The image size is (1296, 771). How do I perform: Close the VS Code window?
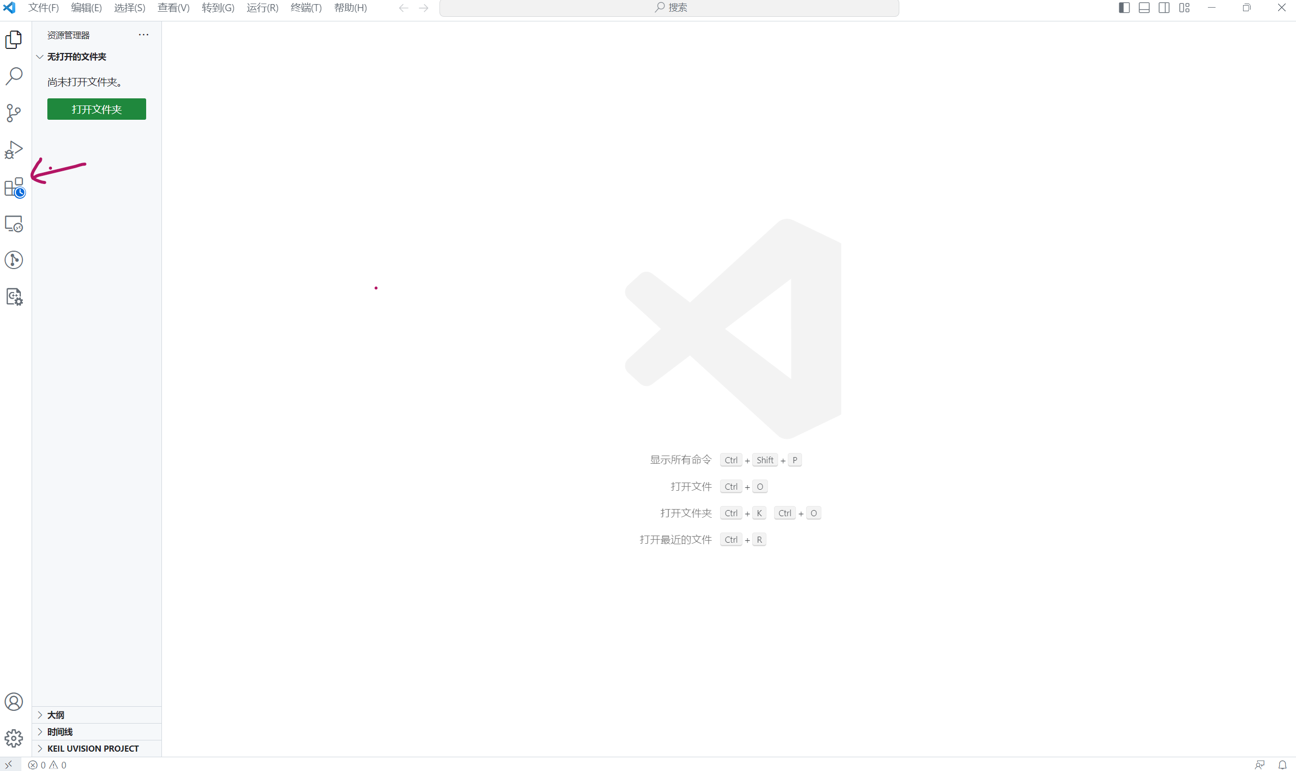pos(1281,8)
